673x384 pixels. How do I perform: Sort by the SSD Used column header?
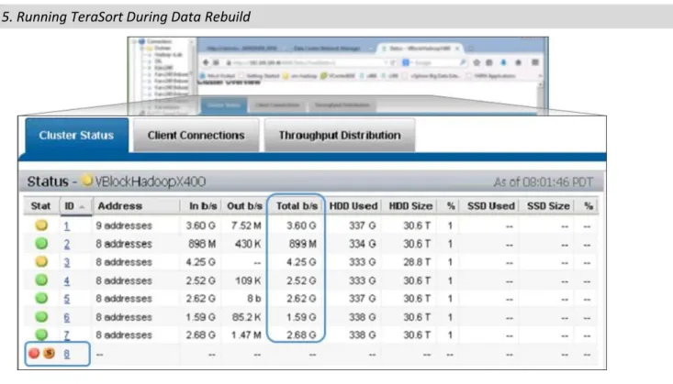point(490,206)
